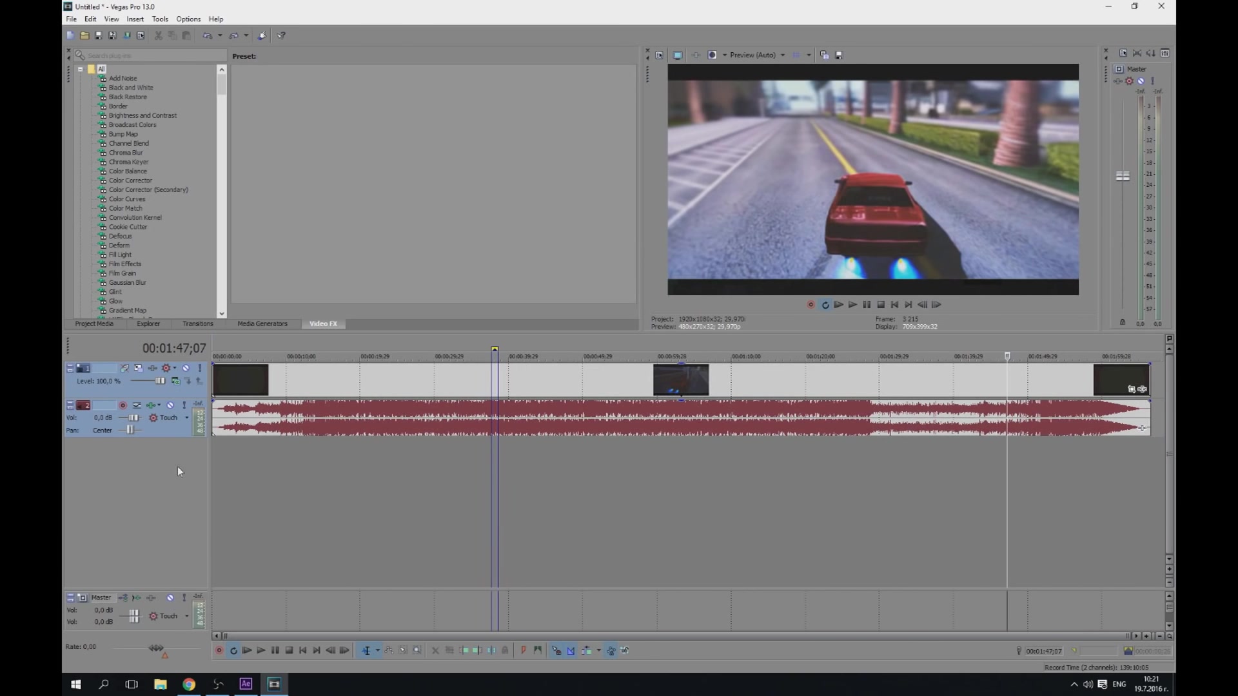Click the timeline Record button

click(219, 651)
